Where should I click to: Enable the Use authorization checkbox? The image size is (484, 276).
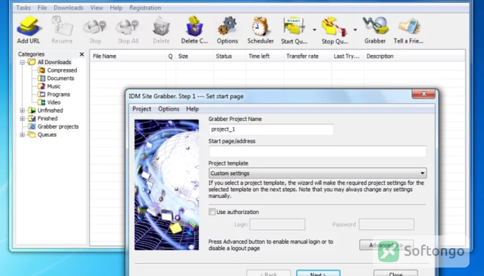point(212,212)
